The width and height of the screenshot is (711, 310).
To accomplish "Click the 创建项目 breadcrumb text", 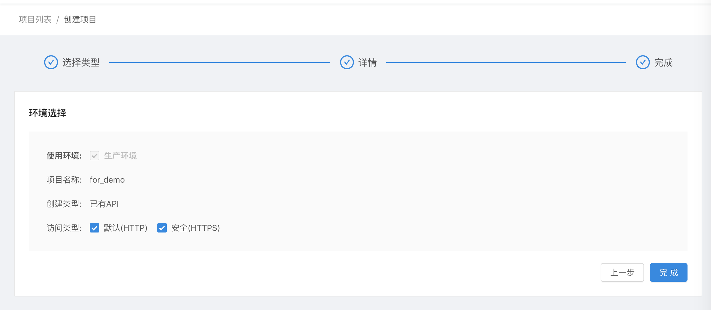I will coord(80,19).
